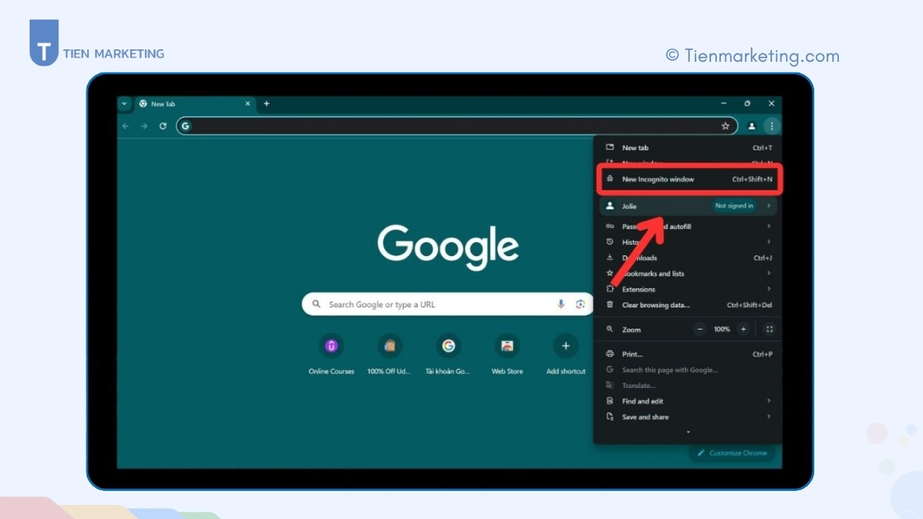Open the browser profile avatar icon
Image resolution: width=923 pixels, height=519 pixels.
(751, 126)
